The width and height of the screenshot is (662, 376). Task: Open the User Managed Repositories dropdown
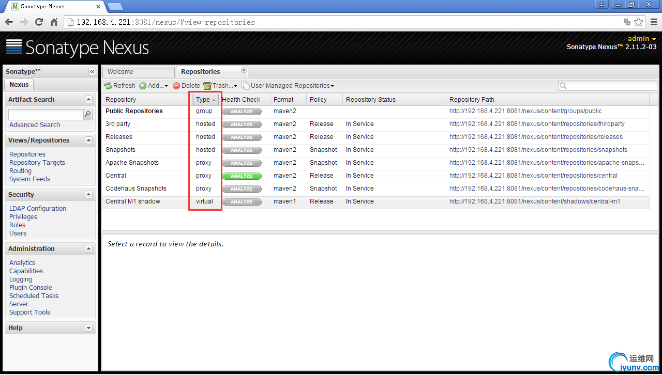[x=288, y=86]
